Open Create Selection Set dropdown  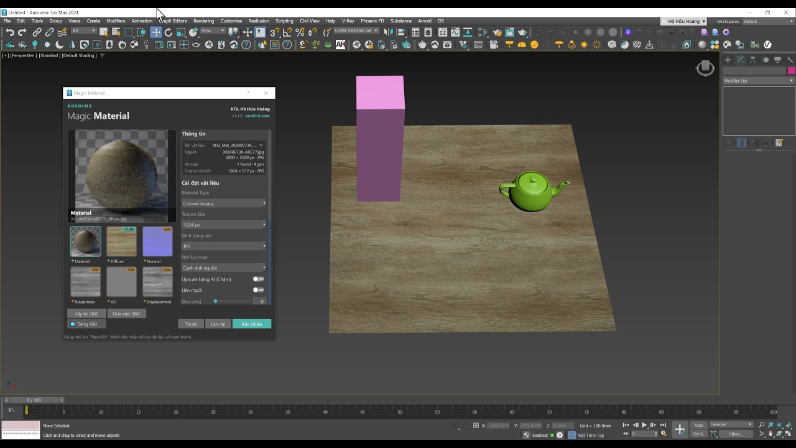356,30
